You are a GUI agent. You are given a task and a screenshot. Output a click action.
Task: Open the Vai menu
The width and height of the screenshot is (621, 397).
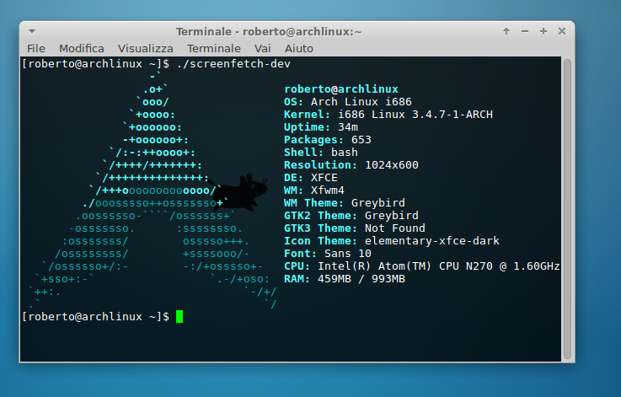[x=263, y=48]
